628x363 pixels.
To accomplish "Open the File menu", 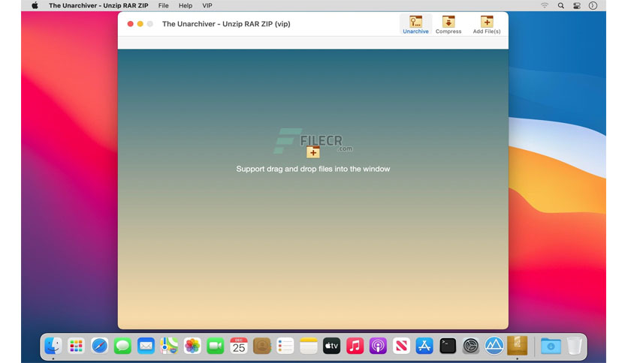I will 164,5.
